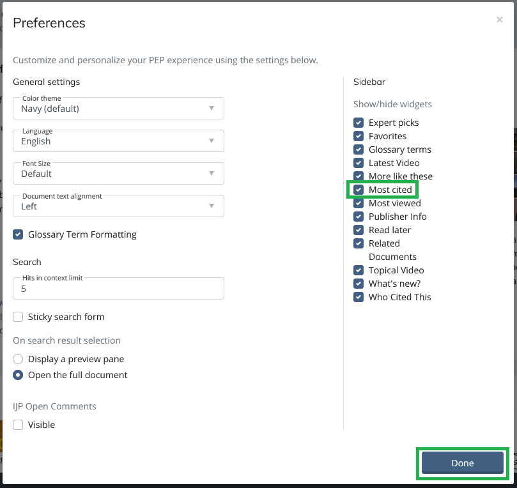Select Open the full document option
The width and height of the screenshot is (517, 488).
pos(18,375)
